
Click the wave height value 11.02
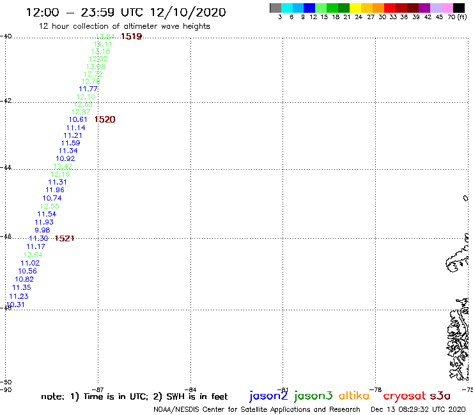[x=30, y=263]
